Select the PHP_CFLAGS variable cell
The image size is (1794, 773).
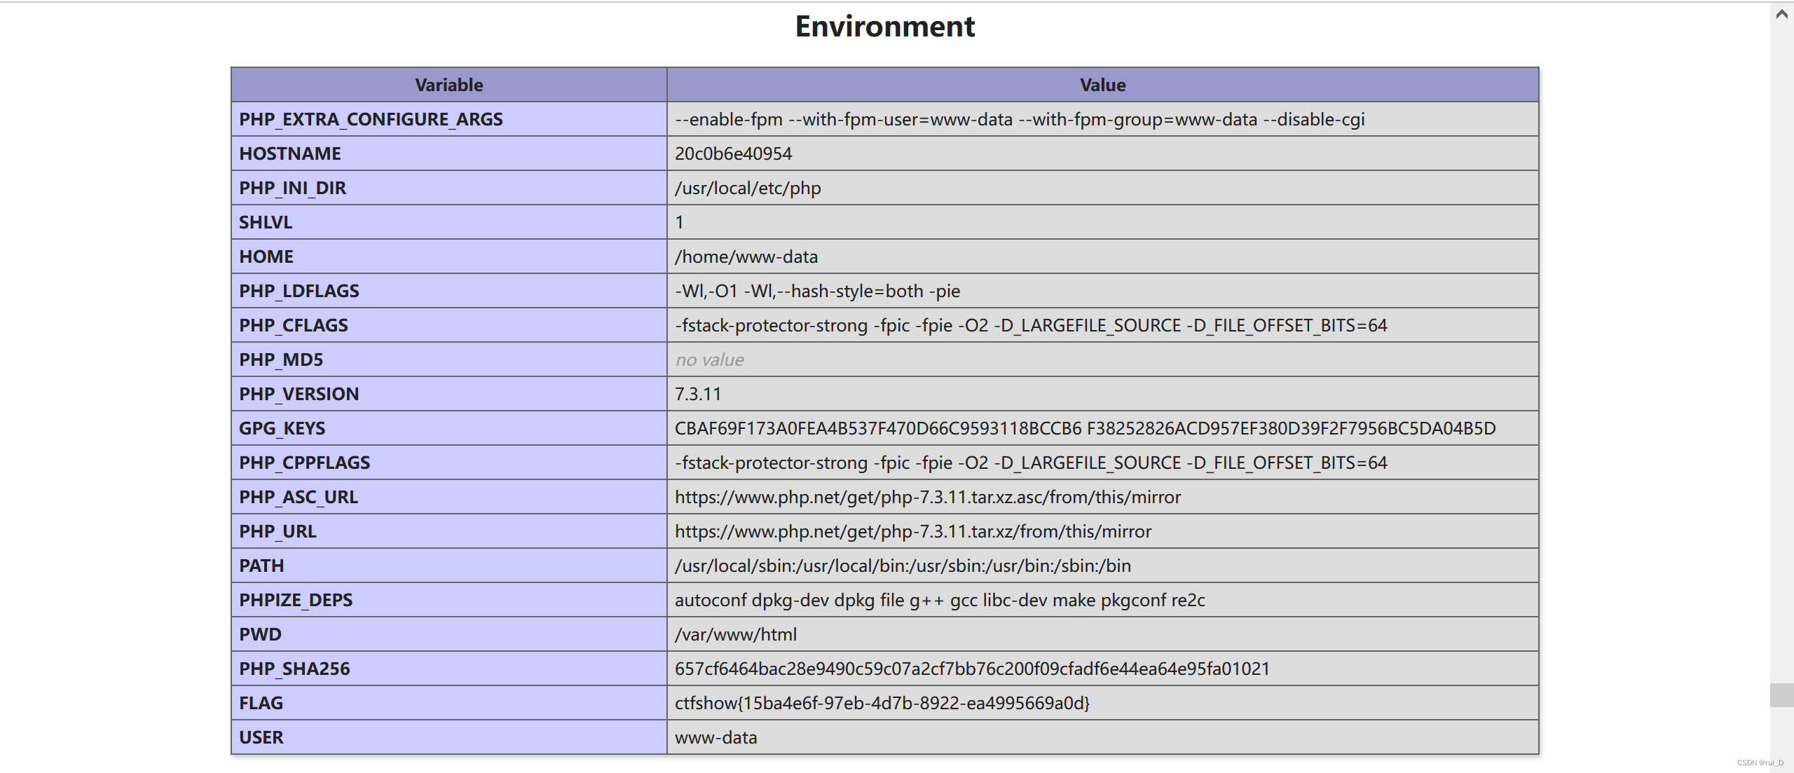click(448, 325)
